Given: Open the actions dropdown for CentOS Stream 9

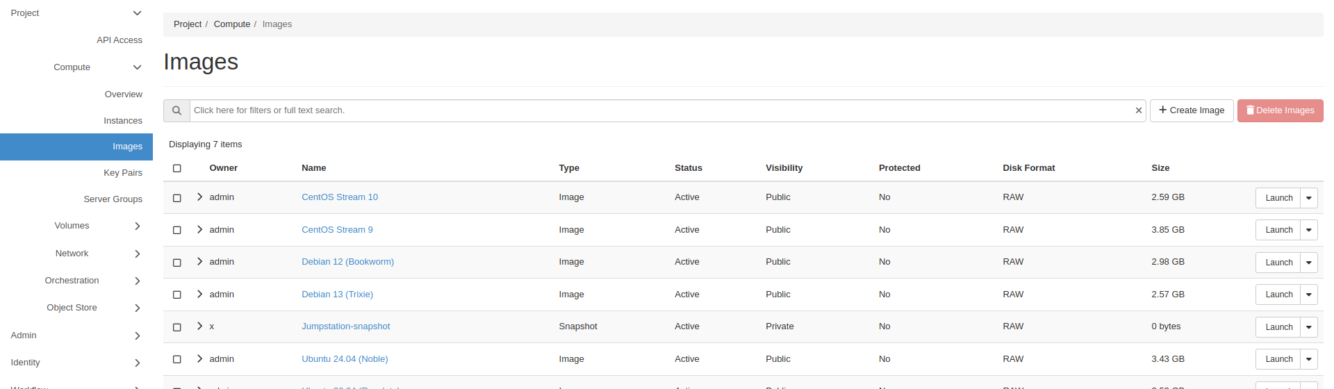Looking at the screenshot, I should (x=1309, y=230).
